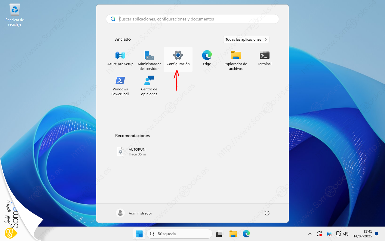Launch Edge from pinned apps

pyautogui.click(x=207, y=58)
